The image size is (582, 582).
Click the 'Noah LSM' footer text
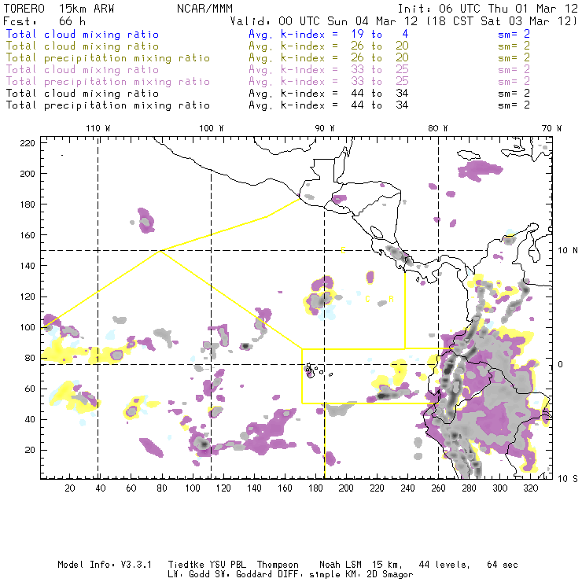pos(341,565)
